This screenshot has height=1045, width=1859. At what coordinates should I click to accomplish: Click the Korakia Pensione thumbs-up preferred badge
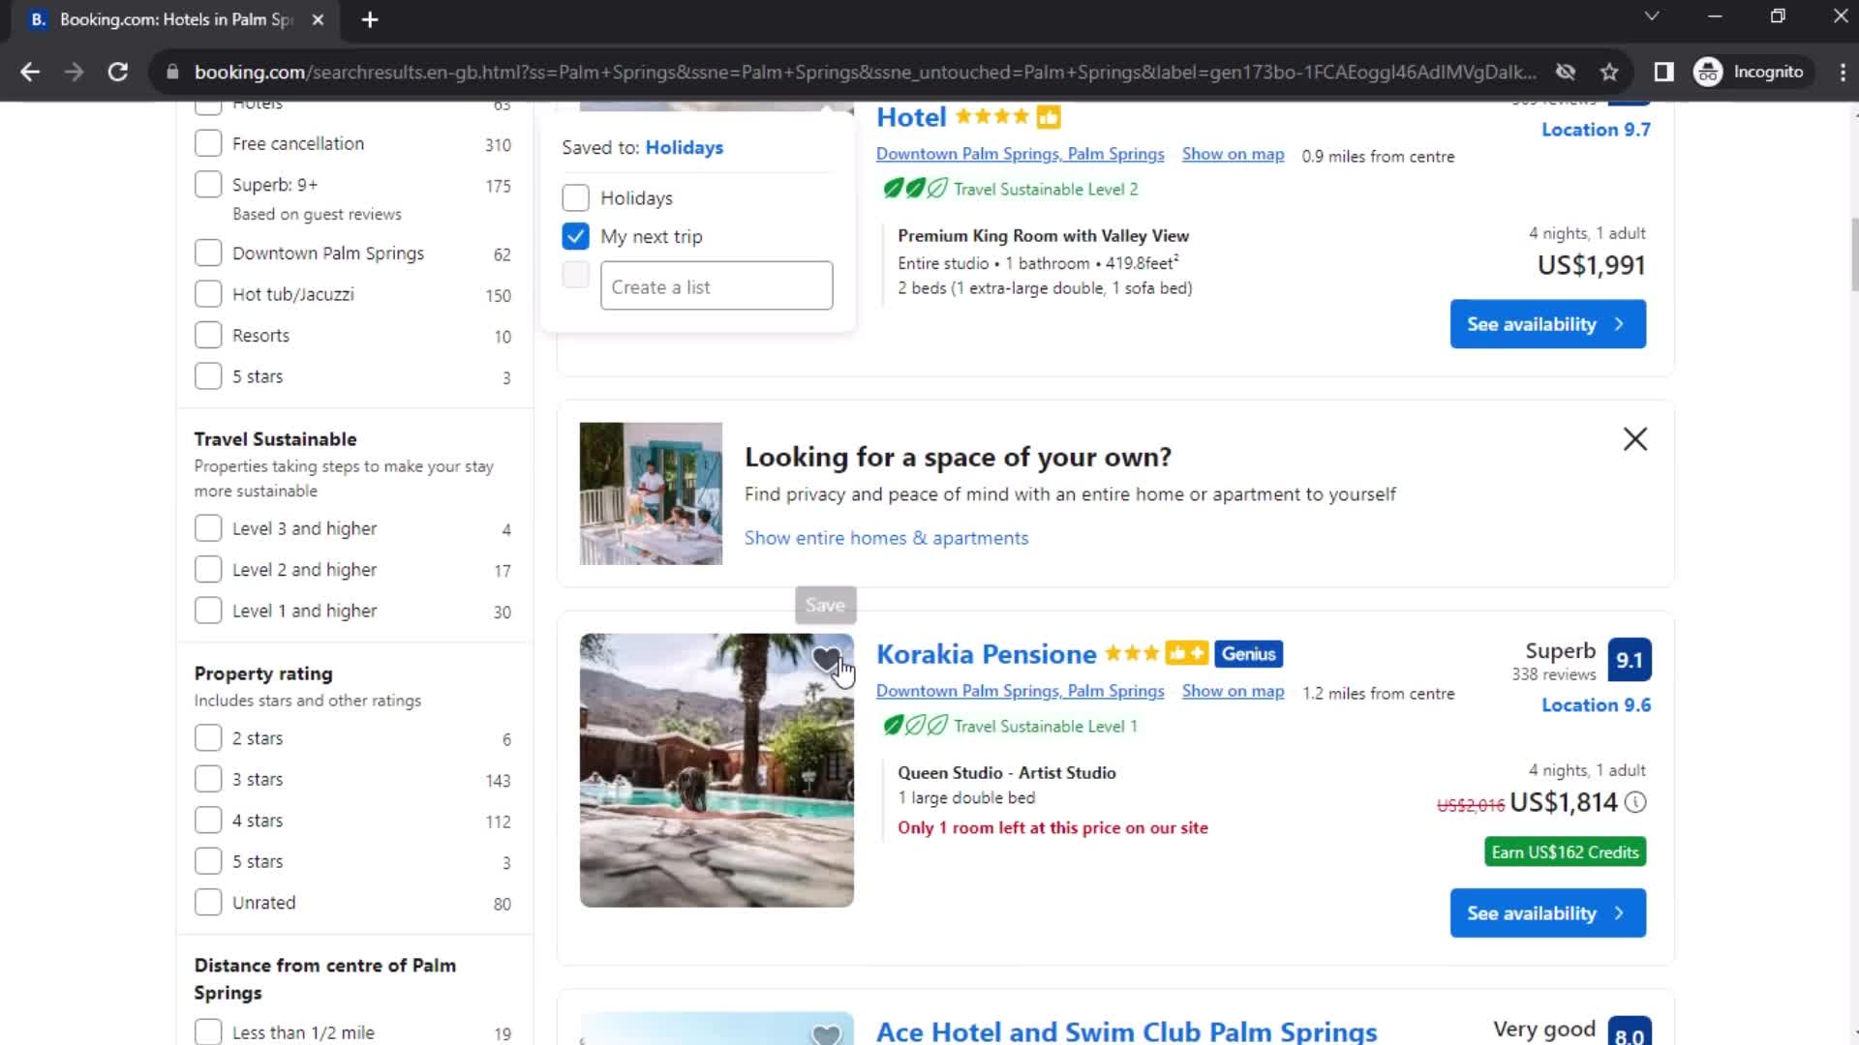[1186, 654]
